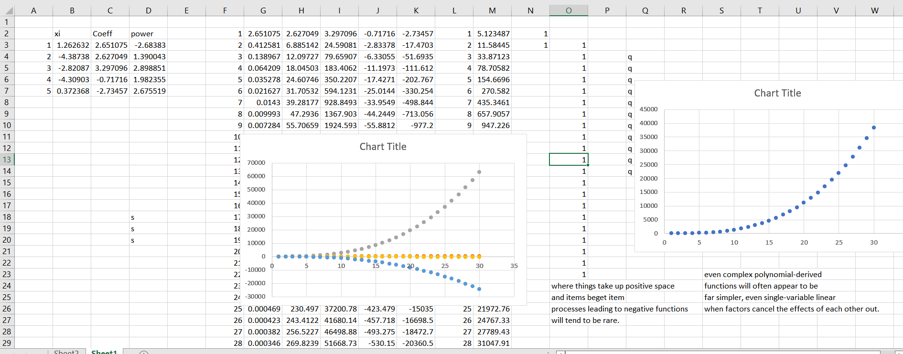Select cell containing 21972.76
Image resolution: width=903 pixels, height=354 pixels.
pos(492,309)
